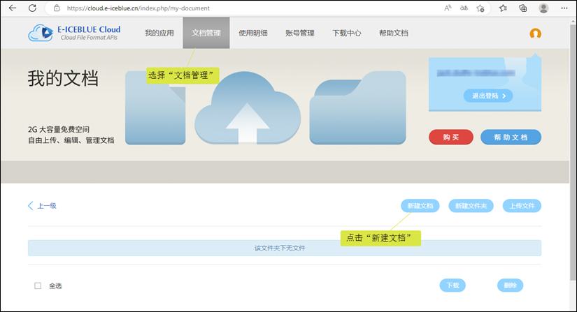Click the E-ICEBLUE Cloud logo
Screen dimensions: 577x312
coord(74,33)
